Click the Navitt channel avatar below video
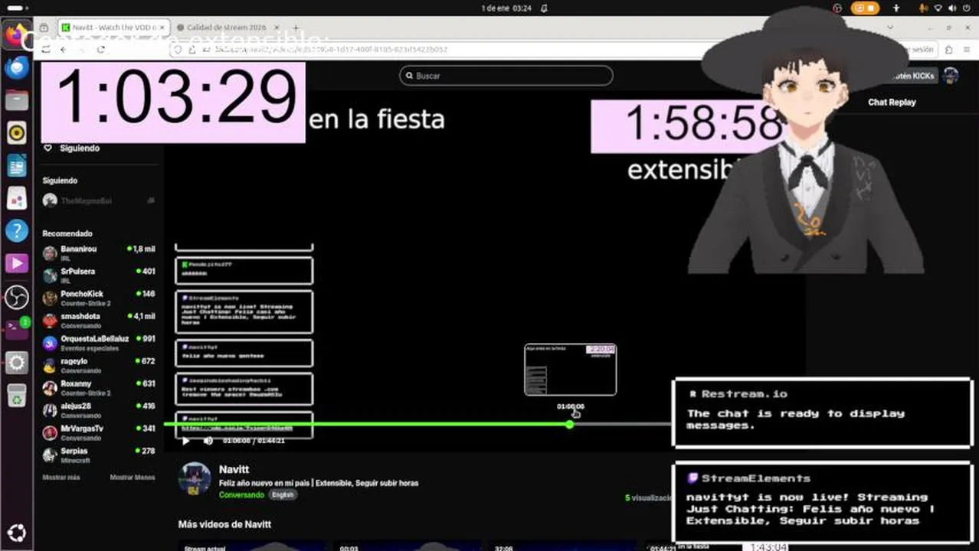The image size is (979, 551). click(195, 478)
